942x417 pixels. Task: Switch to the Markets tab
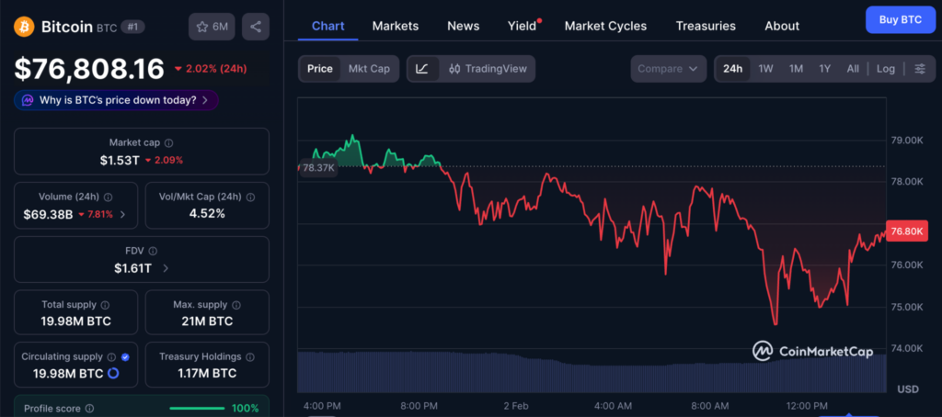pyautogui.click(x=395, y=26)
